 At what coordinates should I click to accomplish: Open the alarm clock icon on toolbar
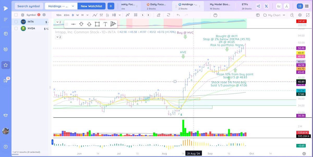pyautogui.click(x=215, y=15)
